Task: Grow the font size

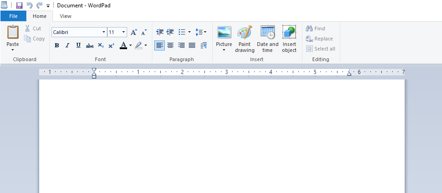Action: click(134, 32)
